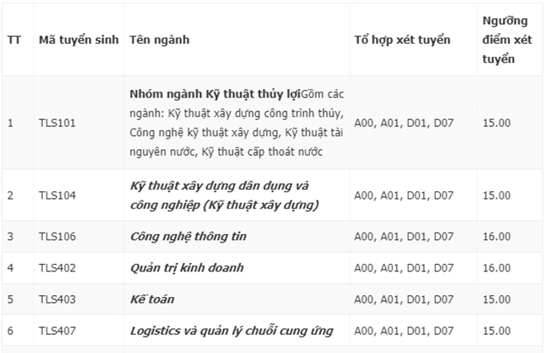Click the "Kế toán" program name
Screen dimensions: 544x353
click(152, 299)
